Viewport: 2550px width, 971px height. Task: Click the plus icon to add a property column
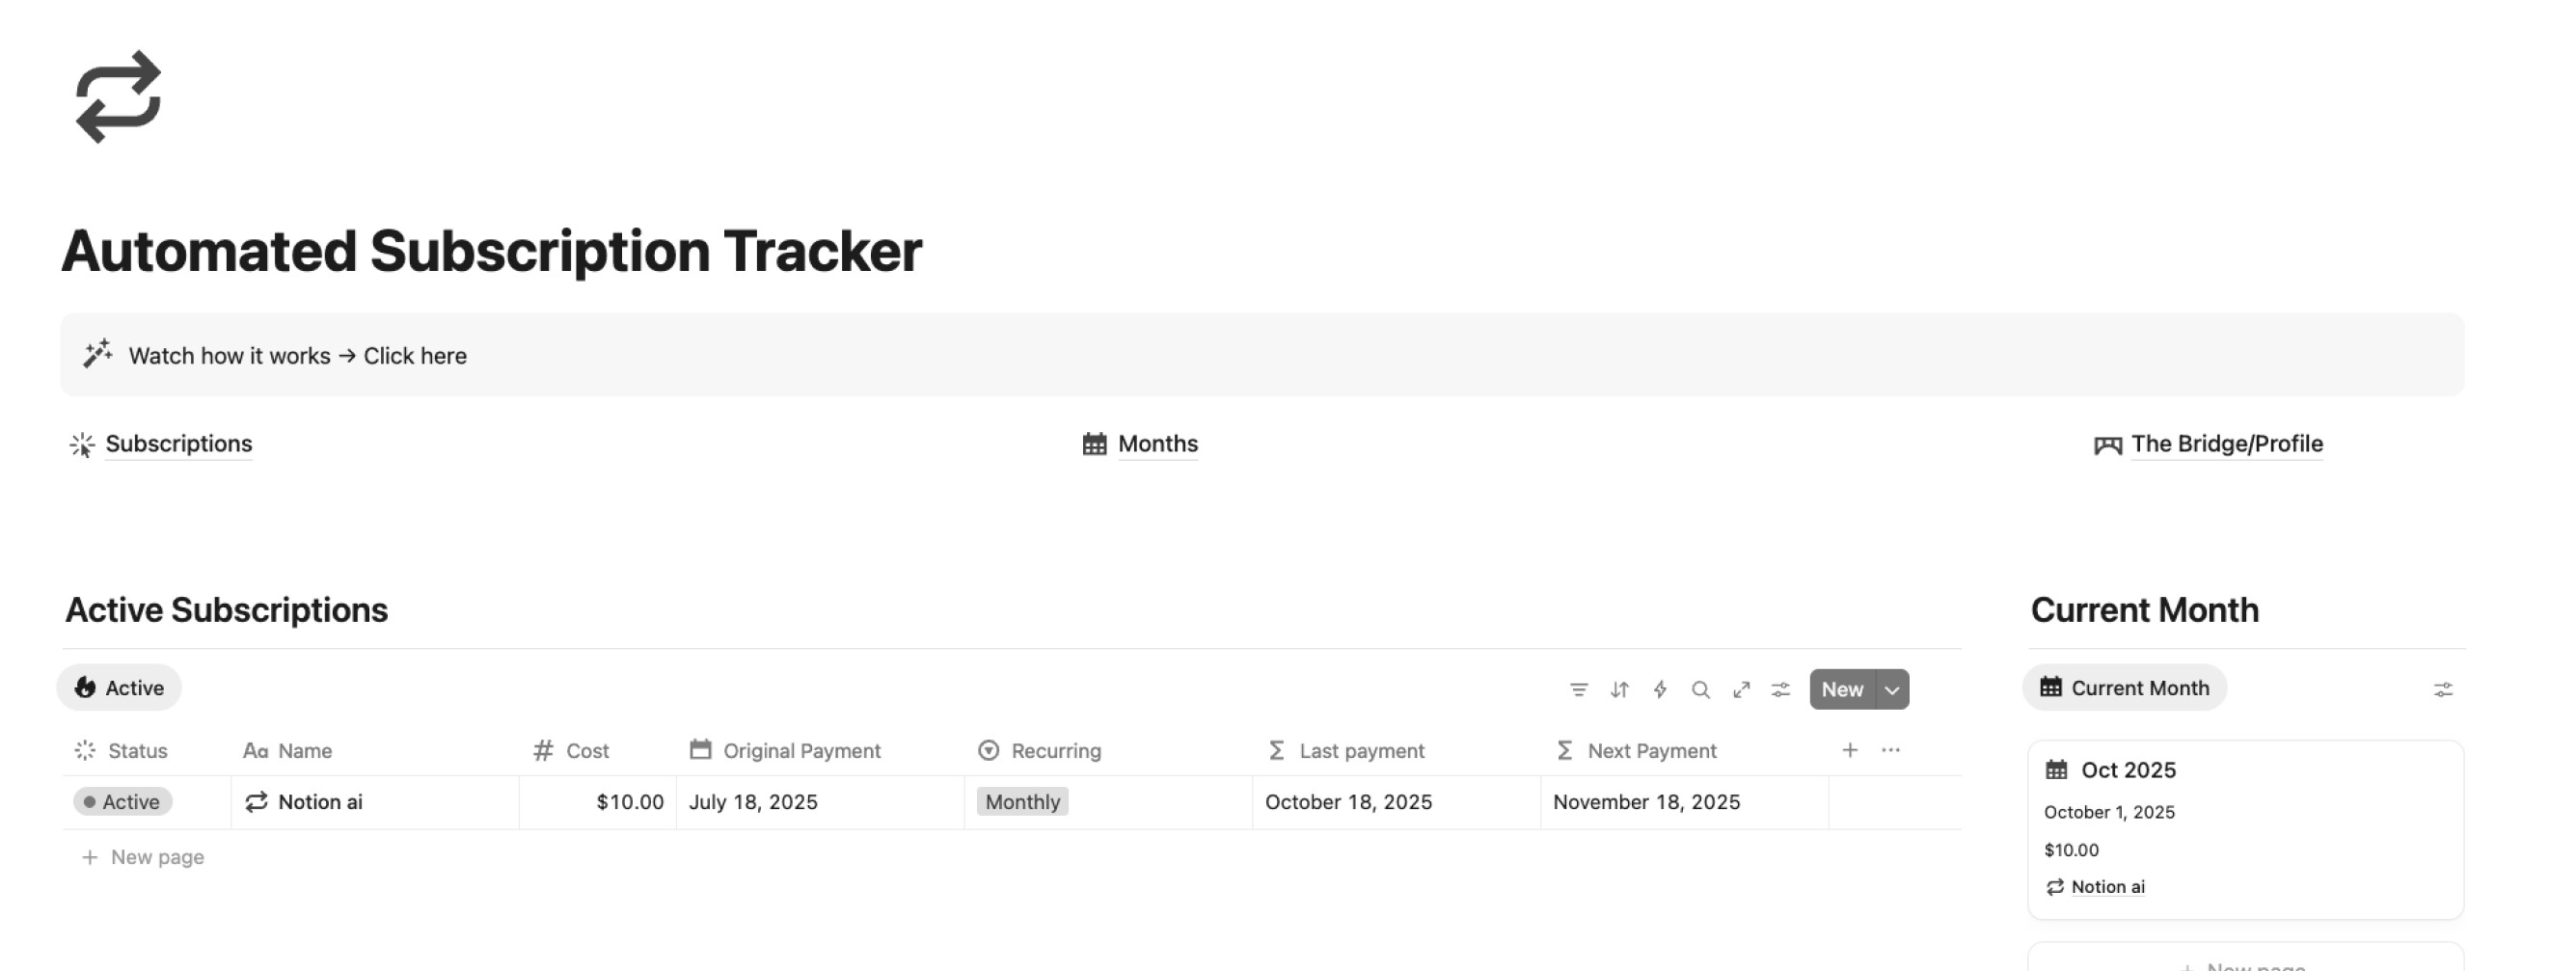click(x=1849, y=749)
